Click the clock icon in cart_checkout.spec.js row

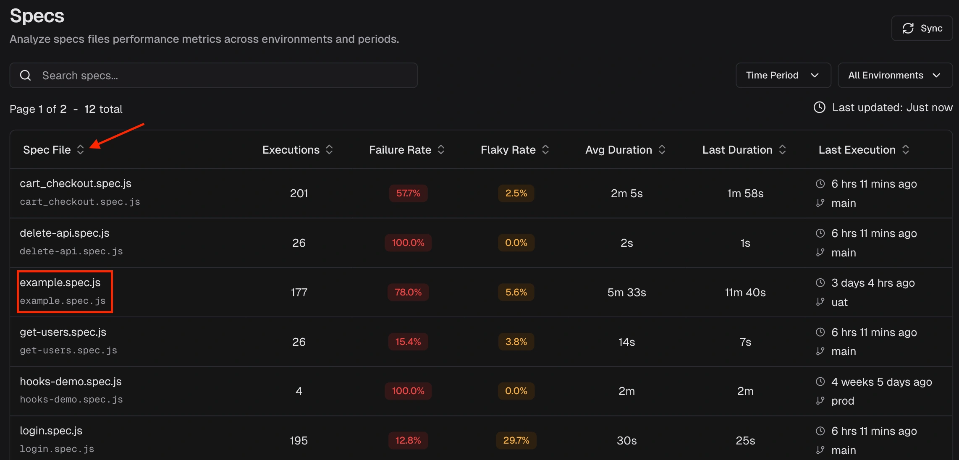point(820,184)
